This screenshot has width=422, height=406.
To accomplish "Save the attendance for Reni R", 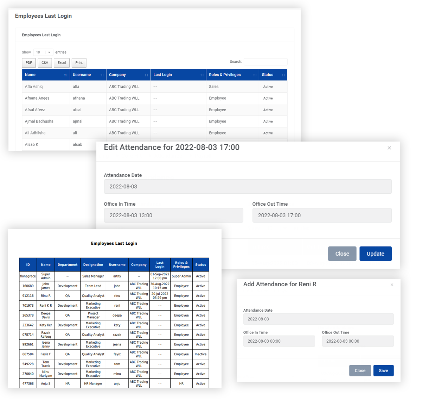I will [x=383, y=370].
